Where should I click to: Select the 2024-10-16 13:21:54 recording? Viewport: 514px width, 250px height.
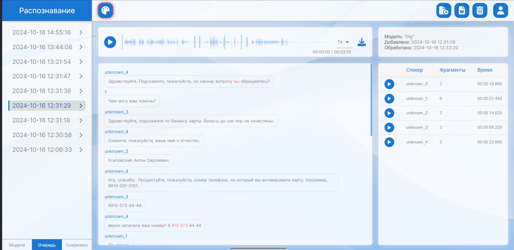(x=42, y=62)
